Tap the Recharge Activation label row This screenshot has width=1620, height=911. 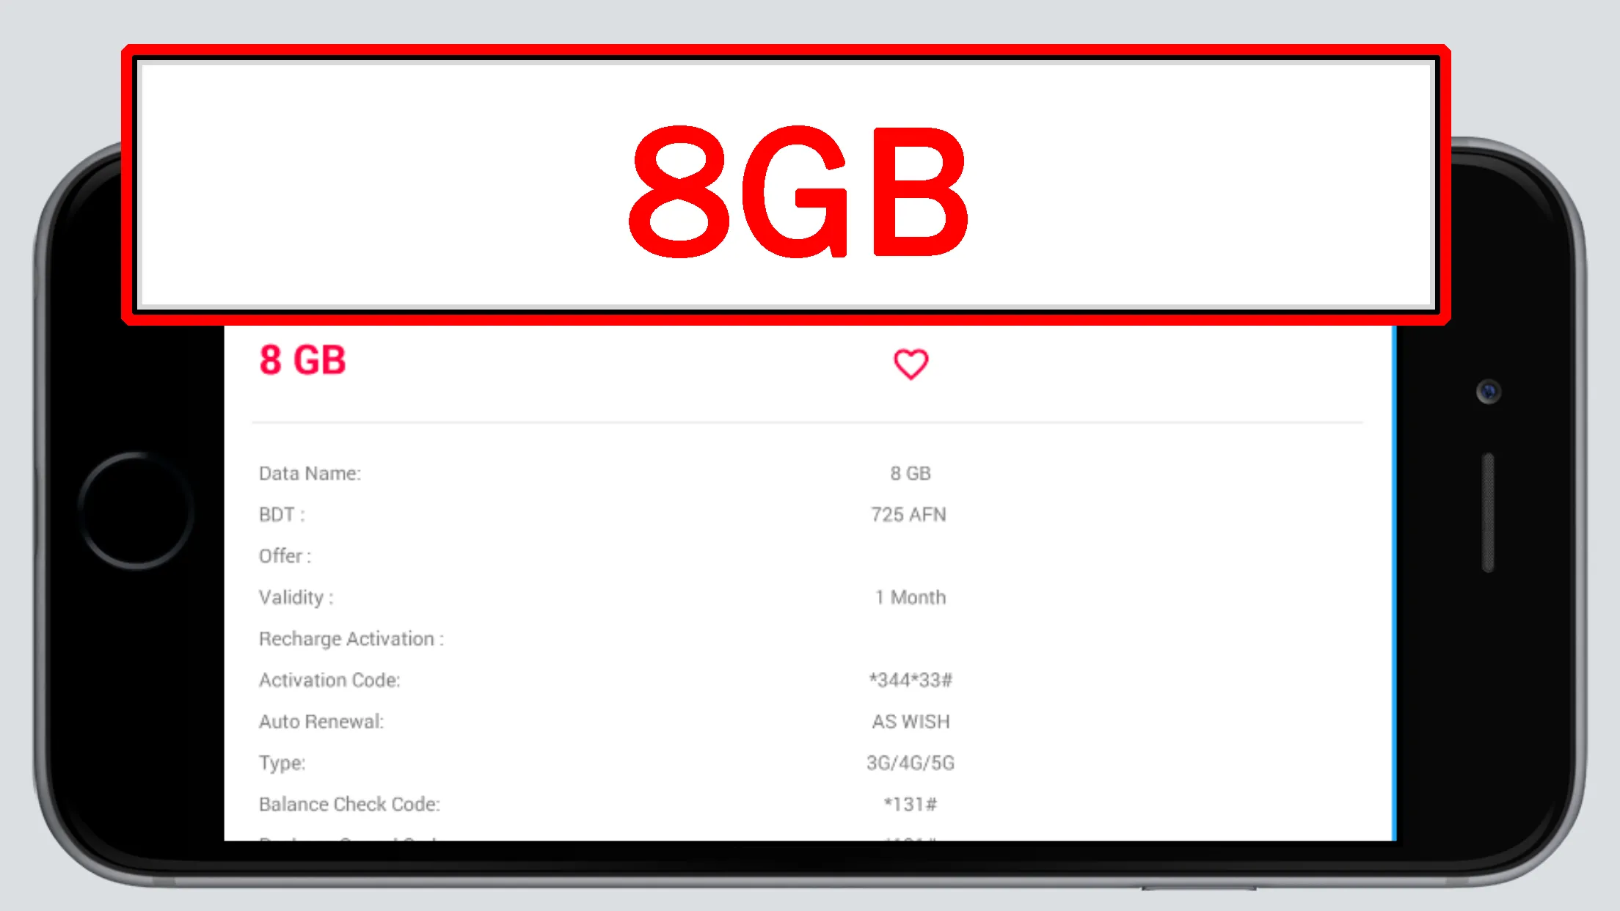coord(351,638)
